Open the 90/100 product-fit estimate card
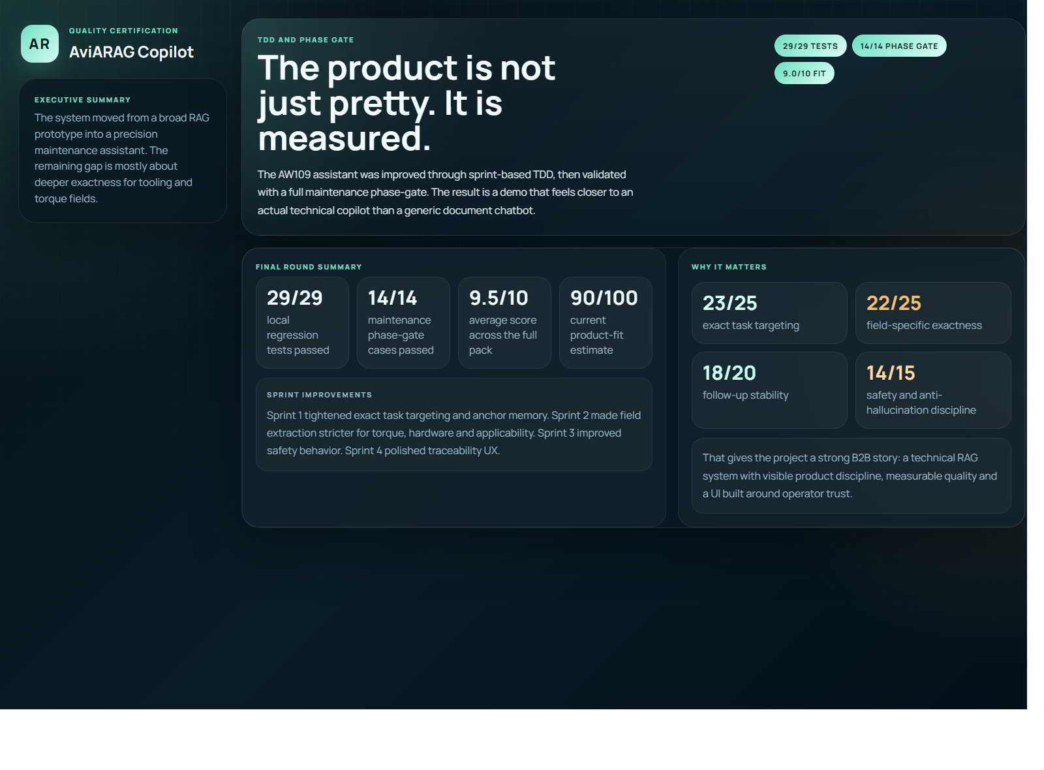Viewport: 1044px width, 770px height. click(606, 322)
